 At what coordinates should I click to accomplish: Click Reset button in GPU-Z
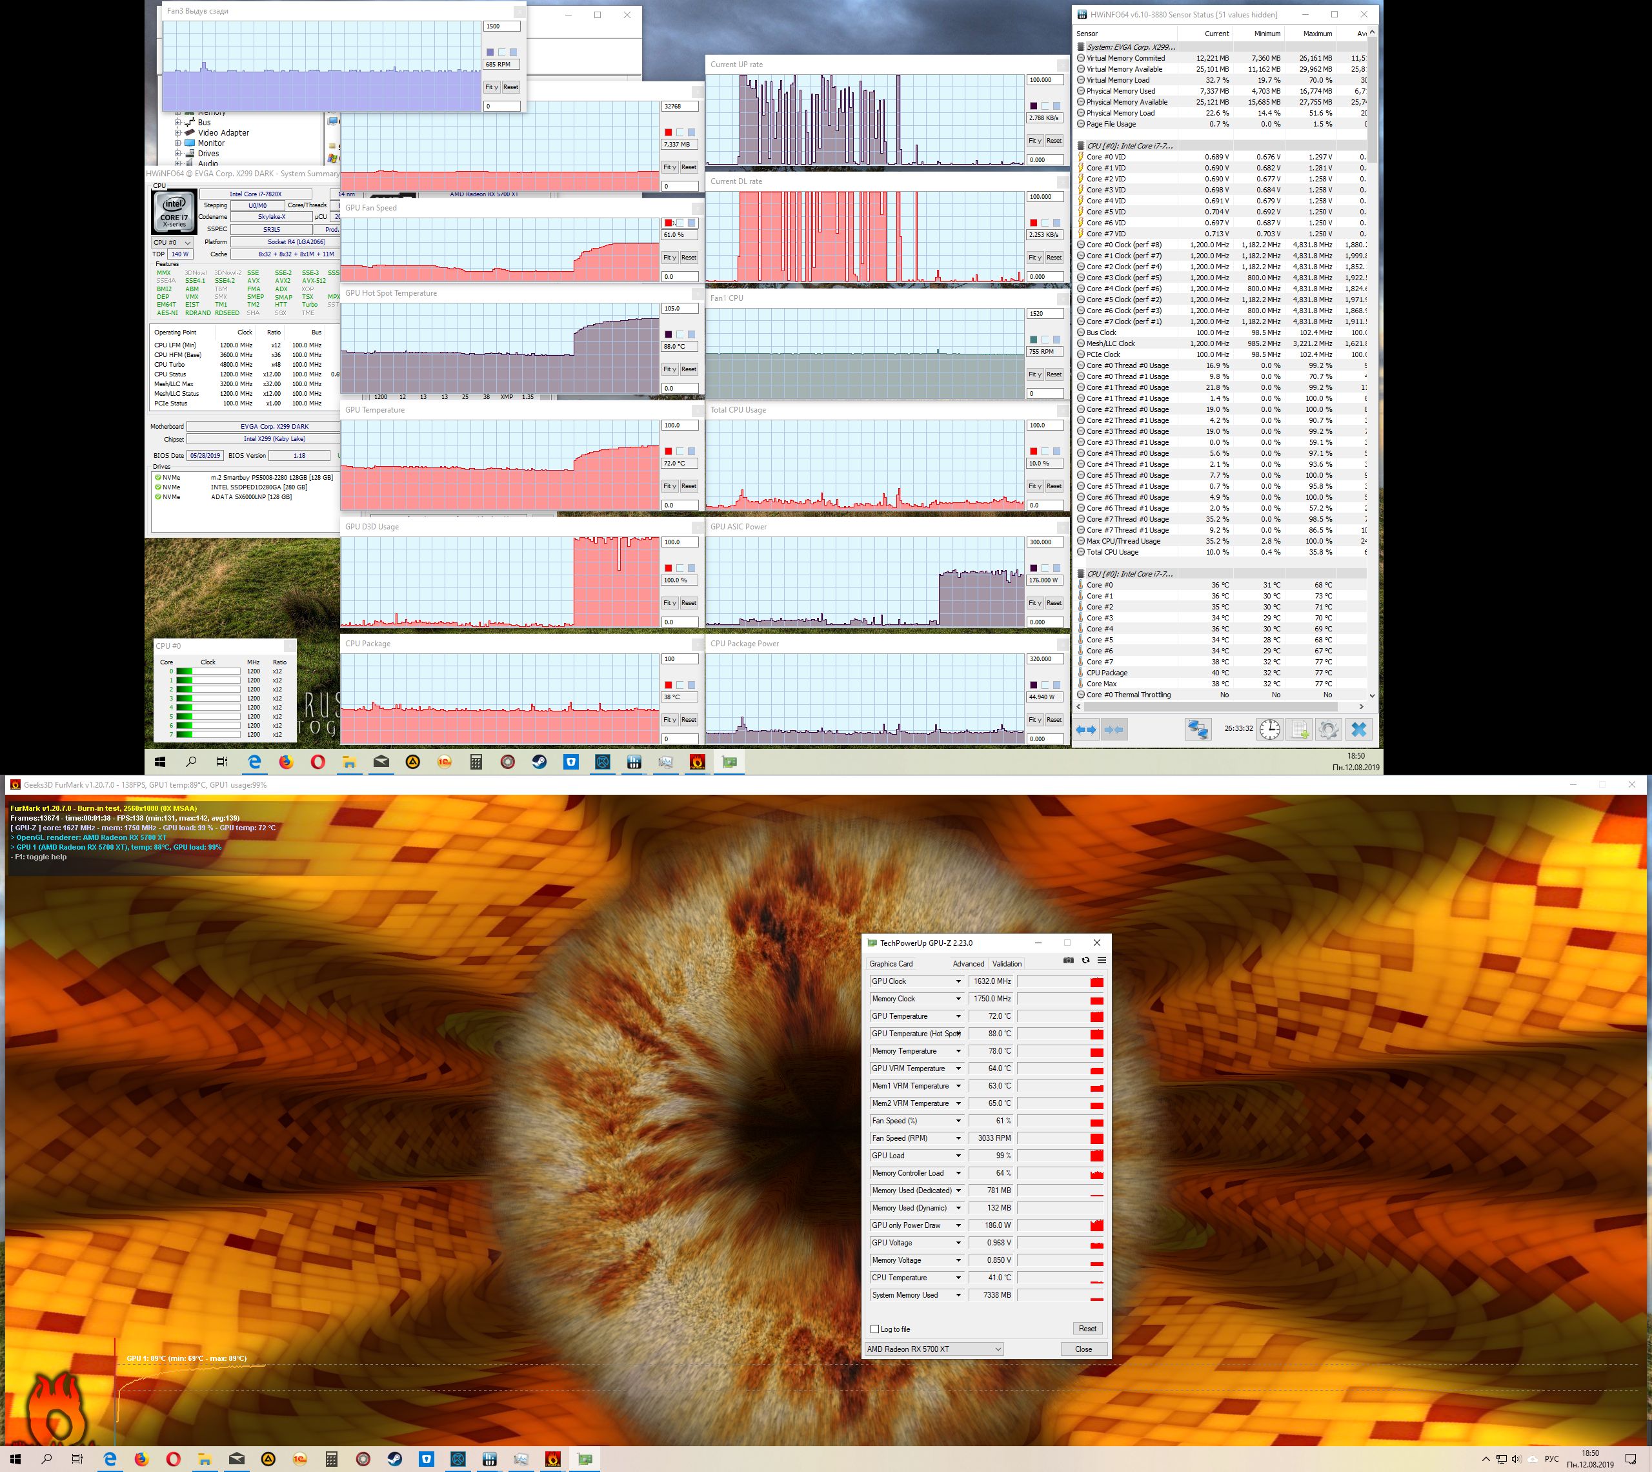click(x=1087, y=1328)
